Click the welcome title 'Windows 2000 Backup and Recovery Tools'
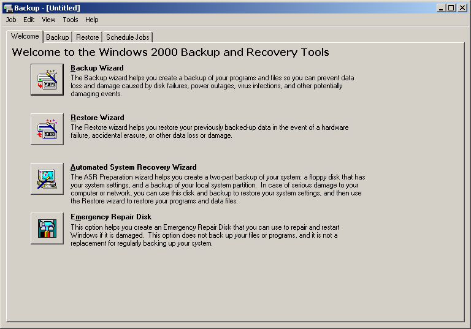471x329 pixels. pyautogui.click(x=214, y=52)
